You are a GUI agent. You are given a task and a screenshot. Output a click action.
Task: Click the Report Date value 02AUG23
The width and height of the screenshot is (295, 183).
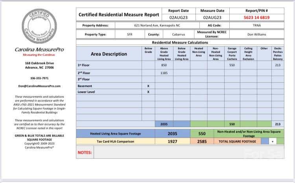(178, 17)
